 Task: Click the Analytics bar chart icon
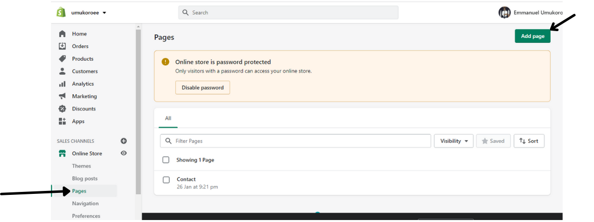click(x=62, y=84)
